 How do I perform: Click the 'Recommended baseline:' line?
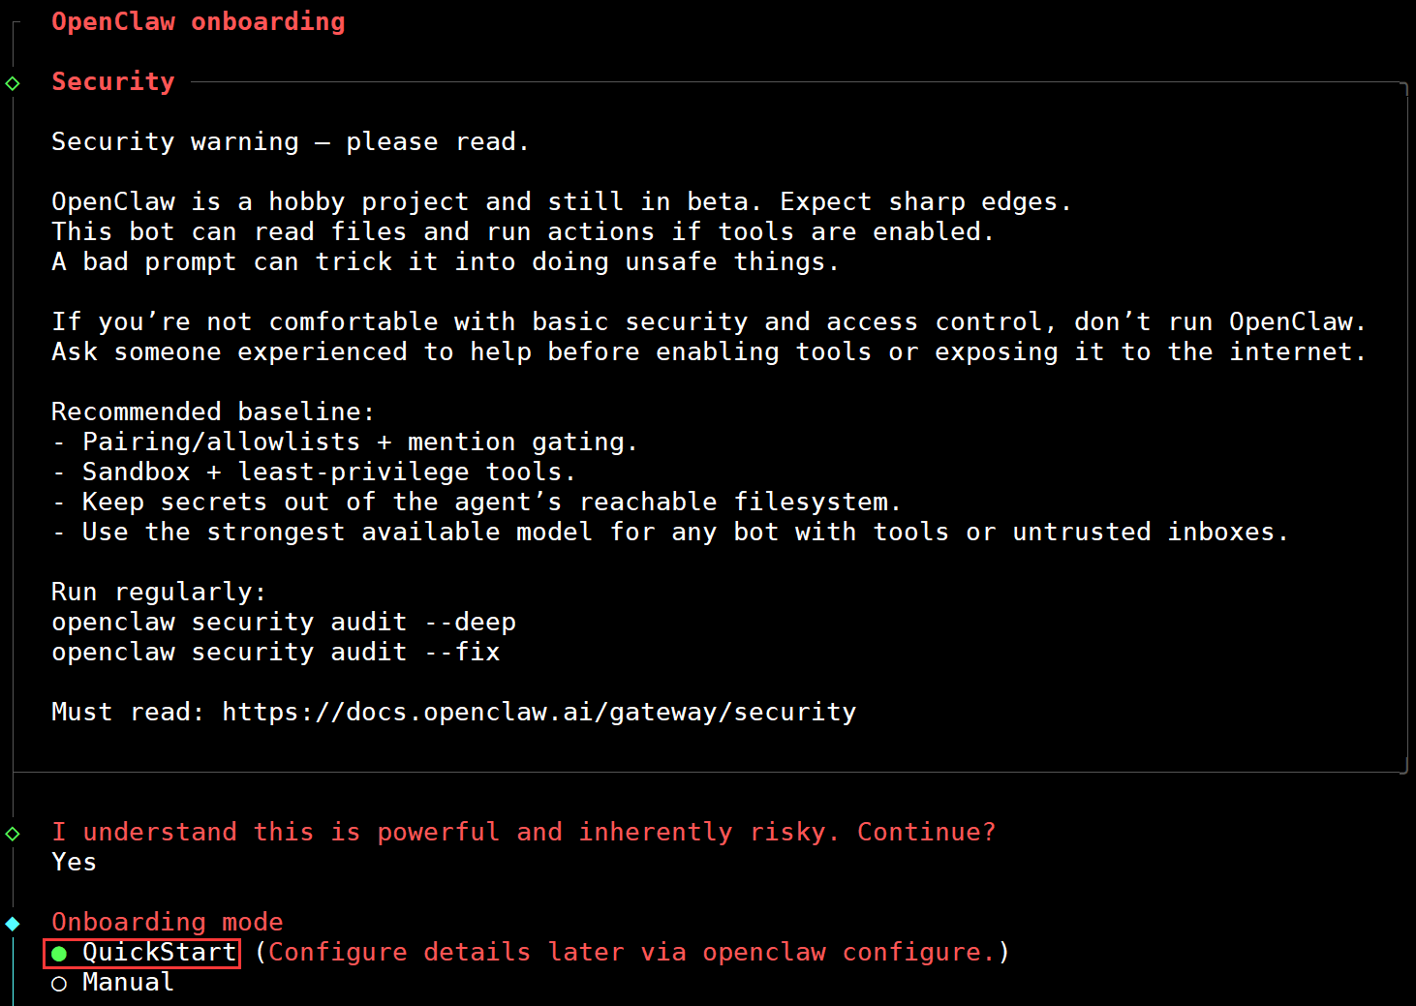[x=212, y=412]
